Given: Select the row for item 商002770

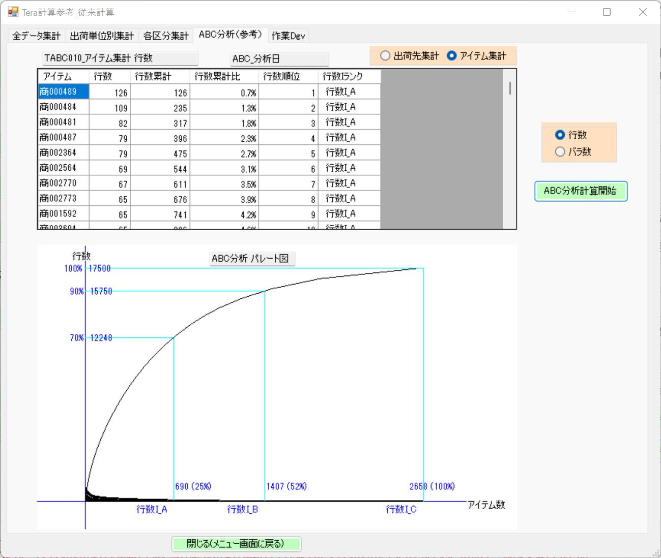Looking at the screenshot, I should [x=64, y=183].
